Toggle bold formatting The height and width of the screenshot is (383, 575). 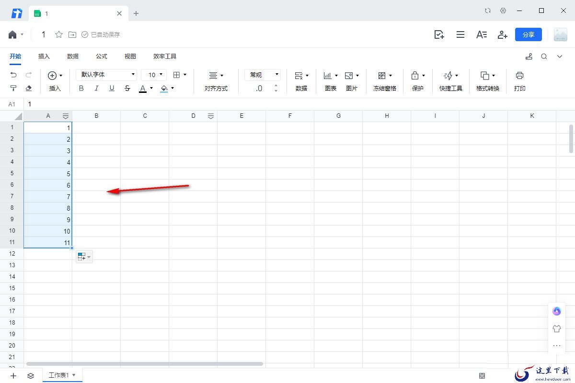(81, 88)
